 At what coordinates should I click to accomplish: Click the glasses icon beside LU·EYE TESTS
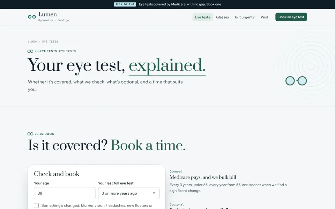(x=30, y=51)
